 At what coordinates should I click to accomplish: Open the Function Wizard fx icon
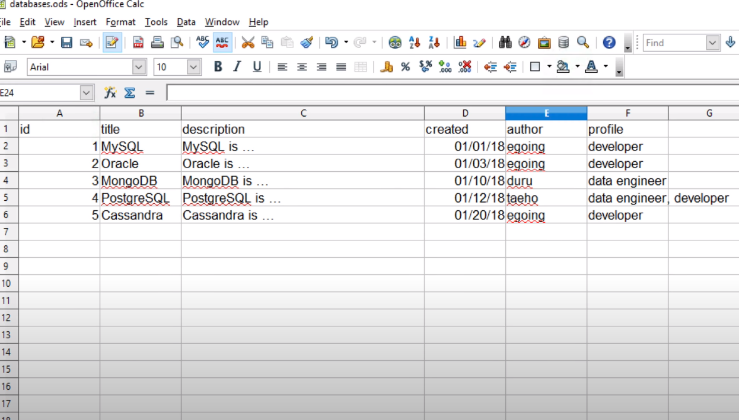point(110,93)
